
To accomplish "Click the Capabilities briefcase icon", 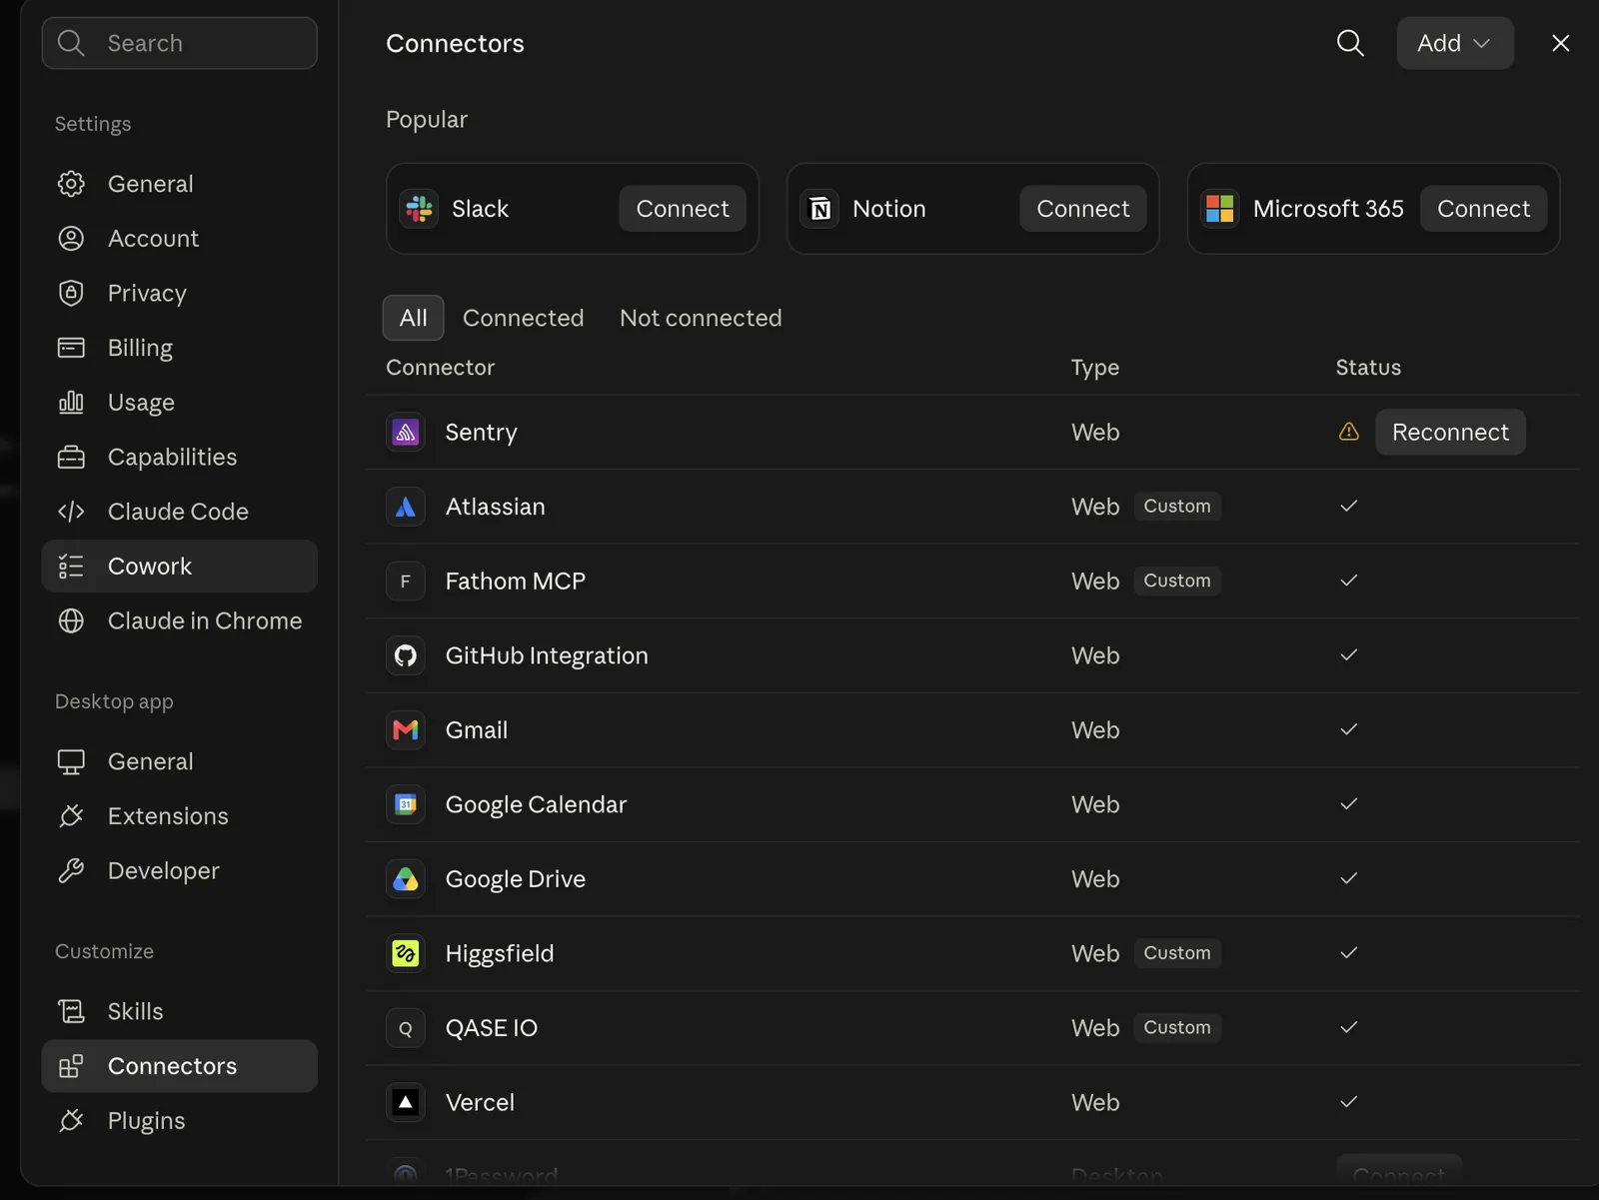I will pos(71,457).
